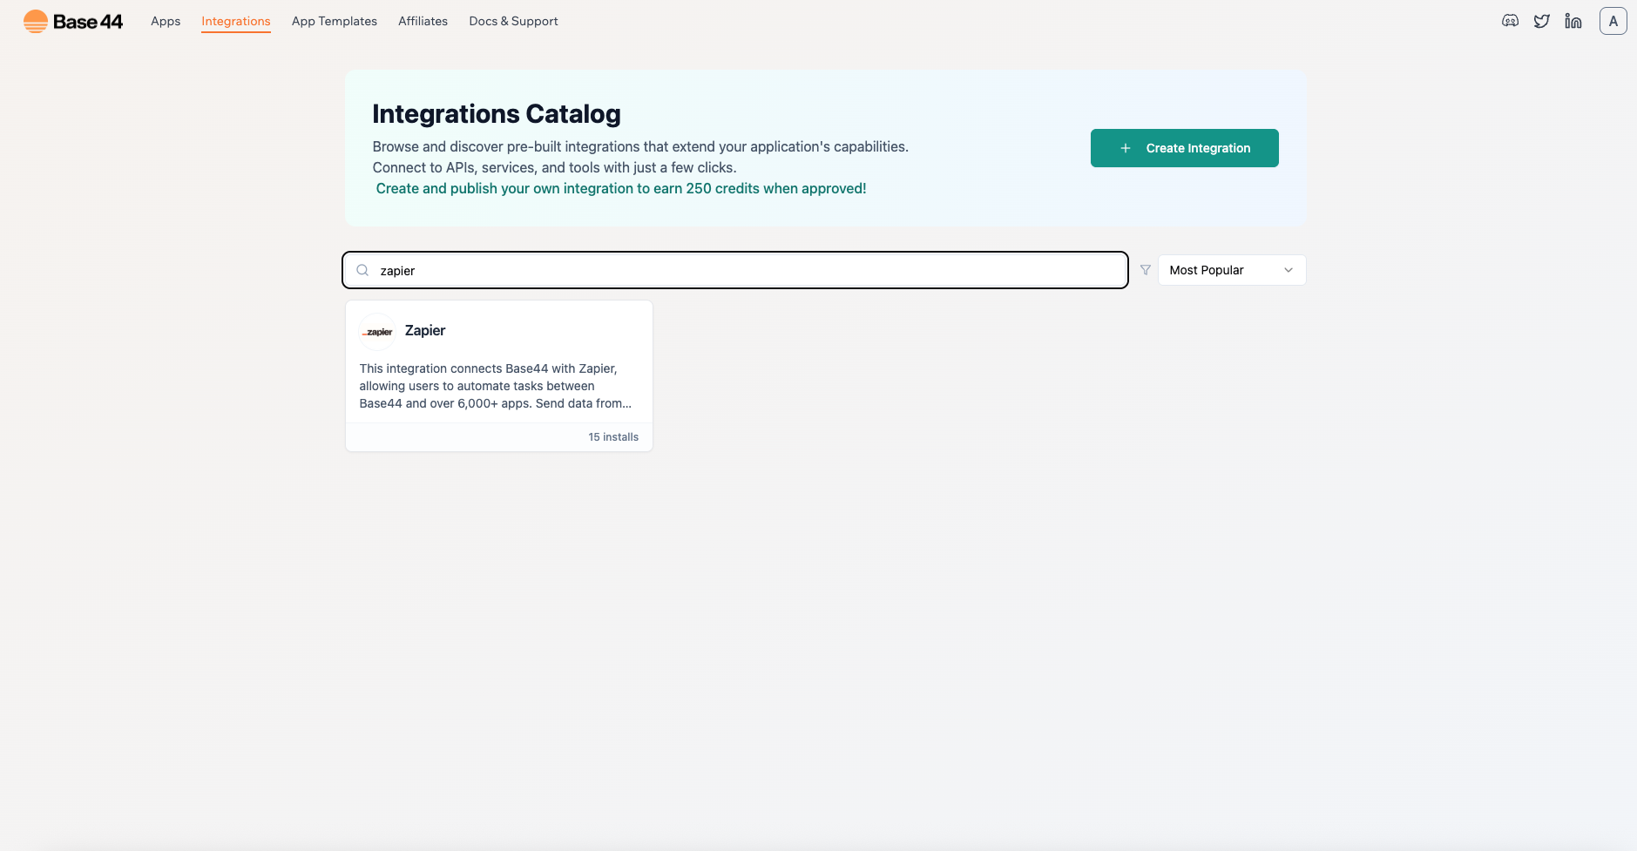Click the search magnifier icon
Viewport: 1637px width, 851px height.
point(362,270)
